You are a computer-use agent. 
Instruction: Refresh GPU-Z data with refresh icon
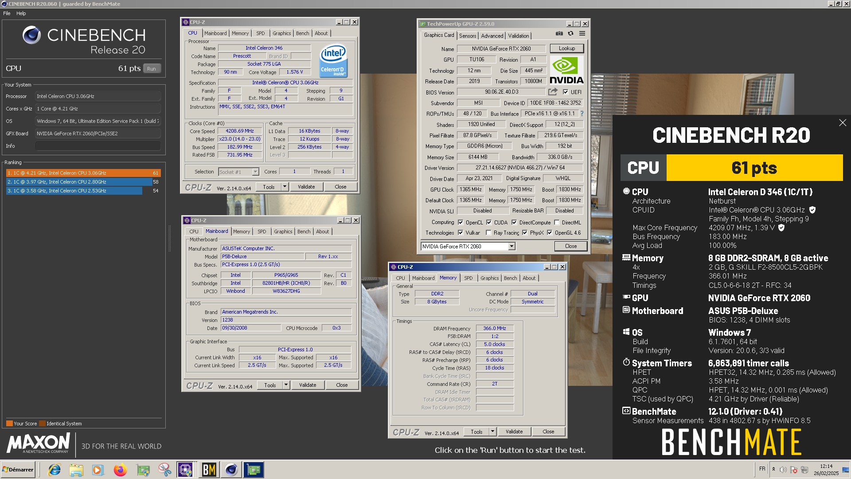[571, 34]
